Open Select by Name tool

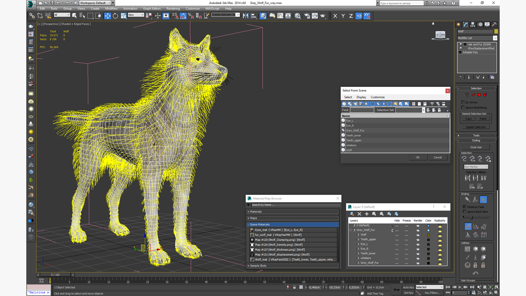(82, 16)
